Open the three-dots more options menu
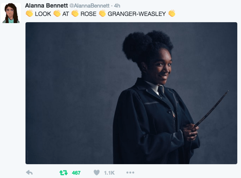The height and width of the screenshot is (178, 241). [x=130, y=173]
